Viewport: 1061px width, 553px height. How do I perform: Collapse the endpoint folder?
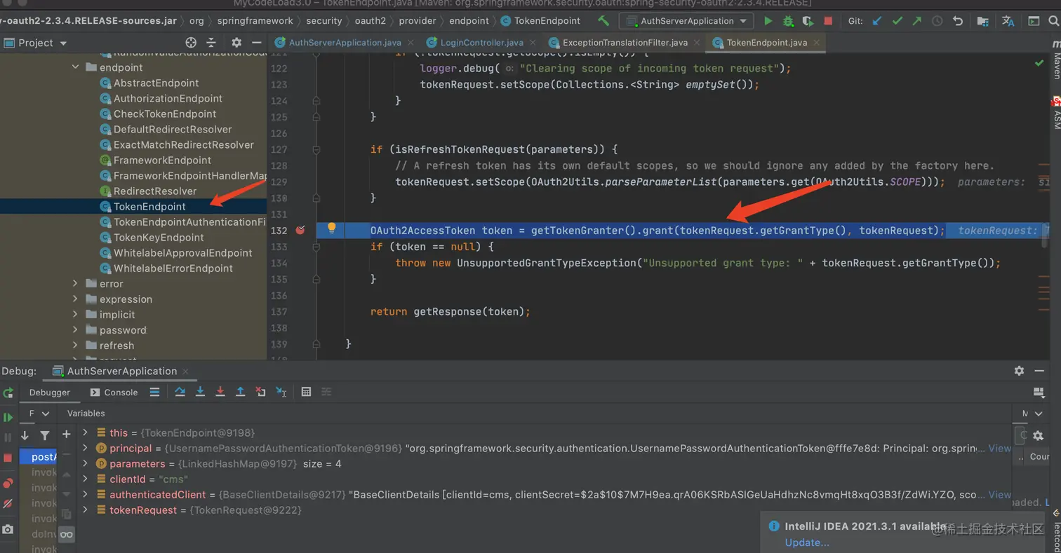click(x=76, y=67)
